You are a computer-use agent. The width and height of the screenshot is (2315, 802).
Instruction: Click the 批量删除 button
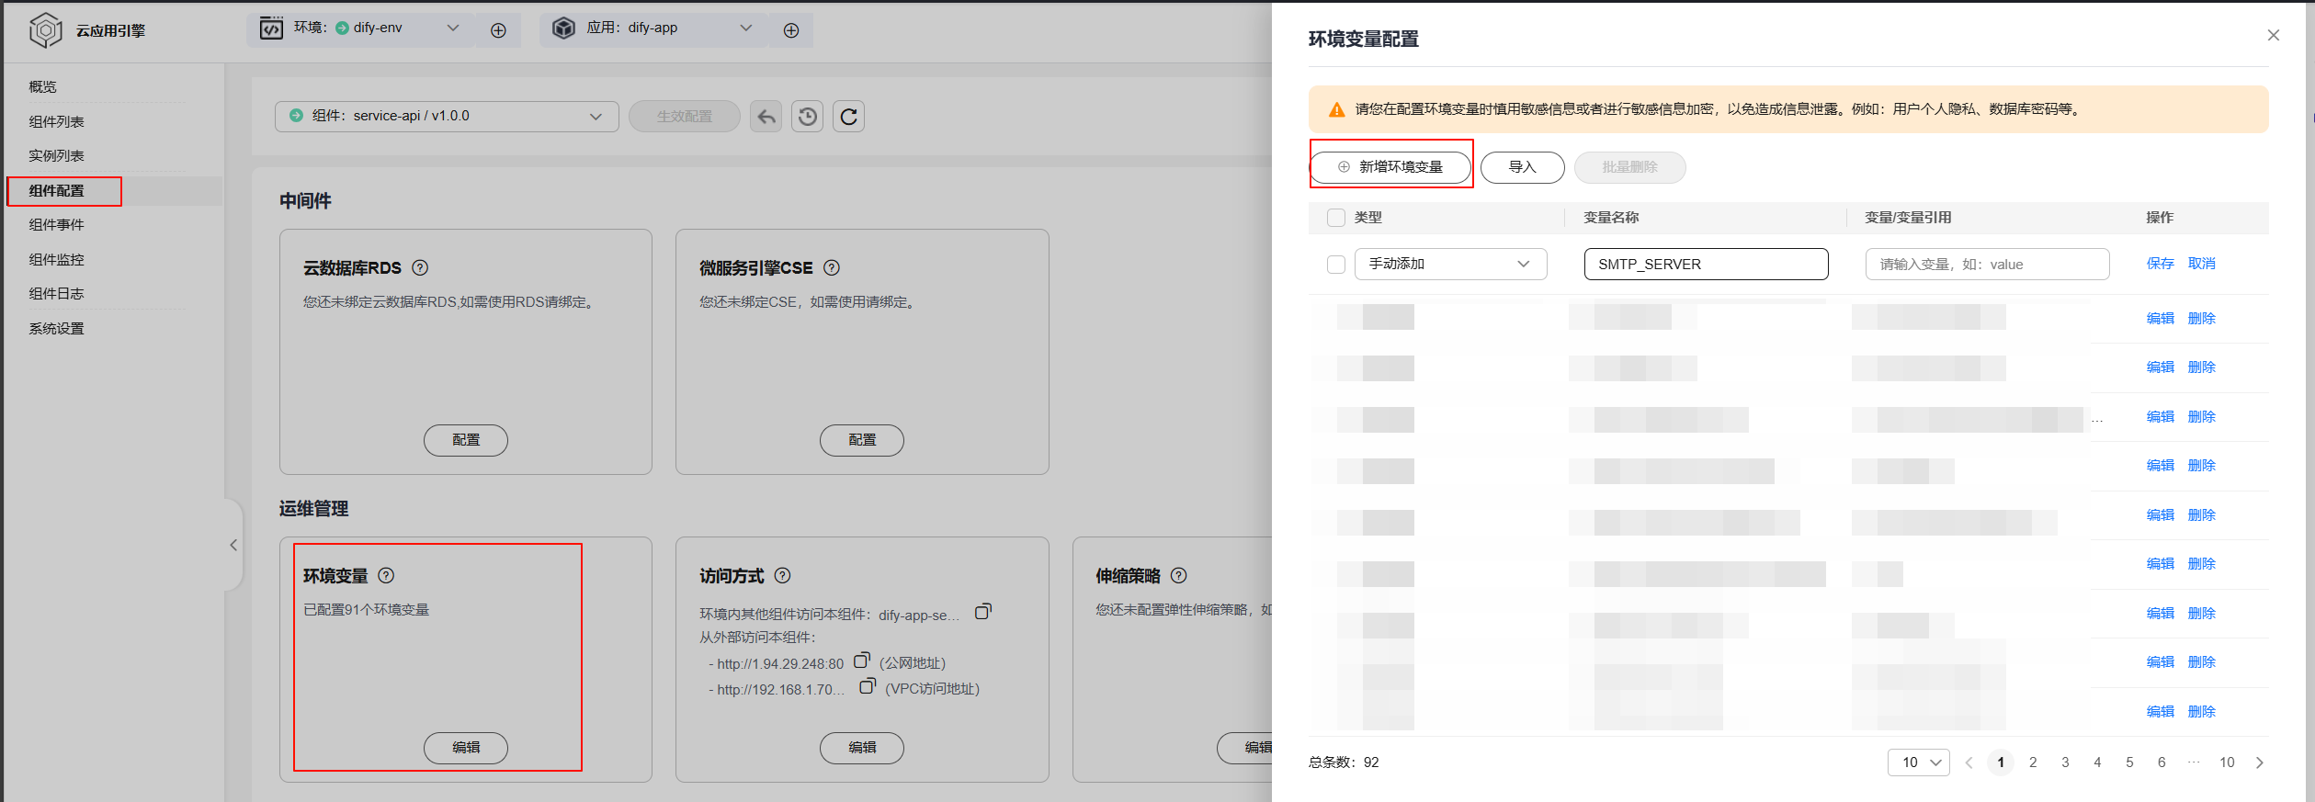[1629, 167]
